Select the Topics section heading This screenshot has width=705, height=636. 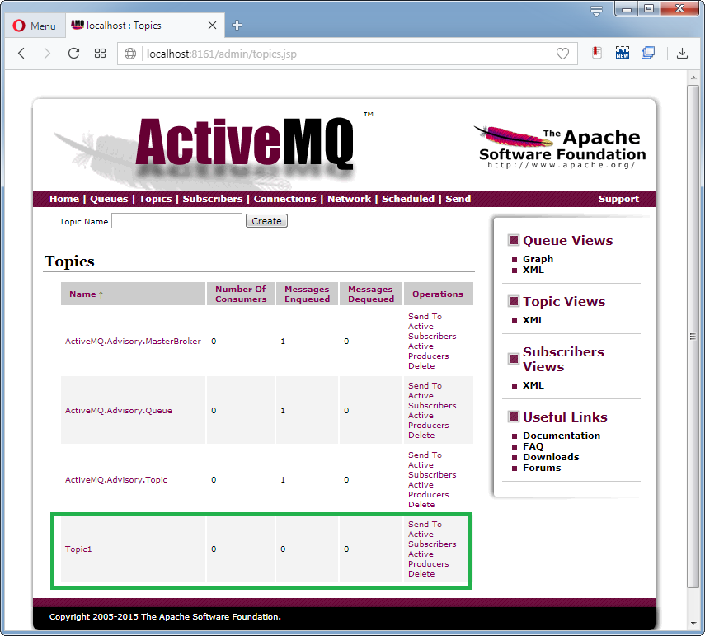pyautogui.click(x=69, y=261)
